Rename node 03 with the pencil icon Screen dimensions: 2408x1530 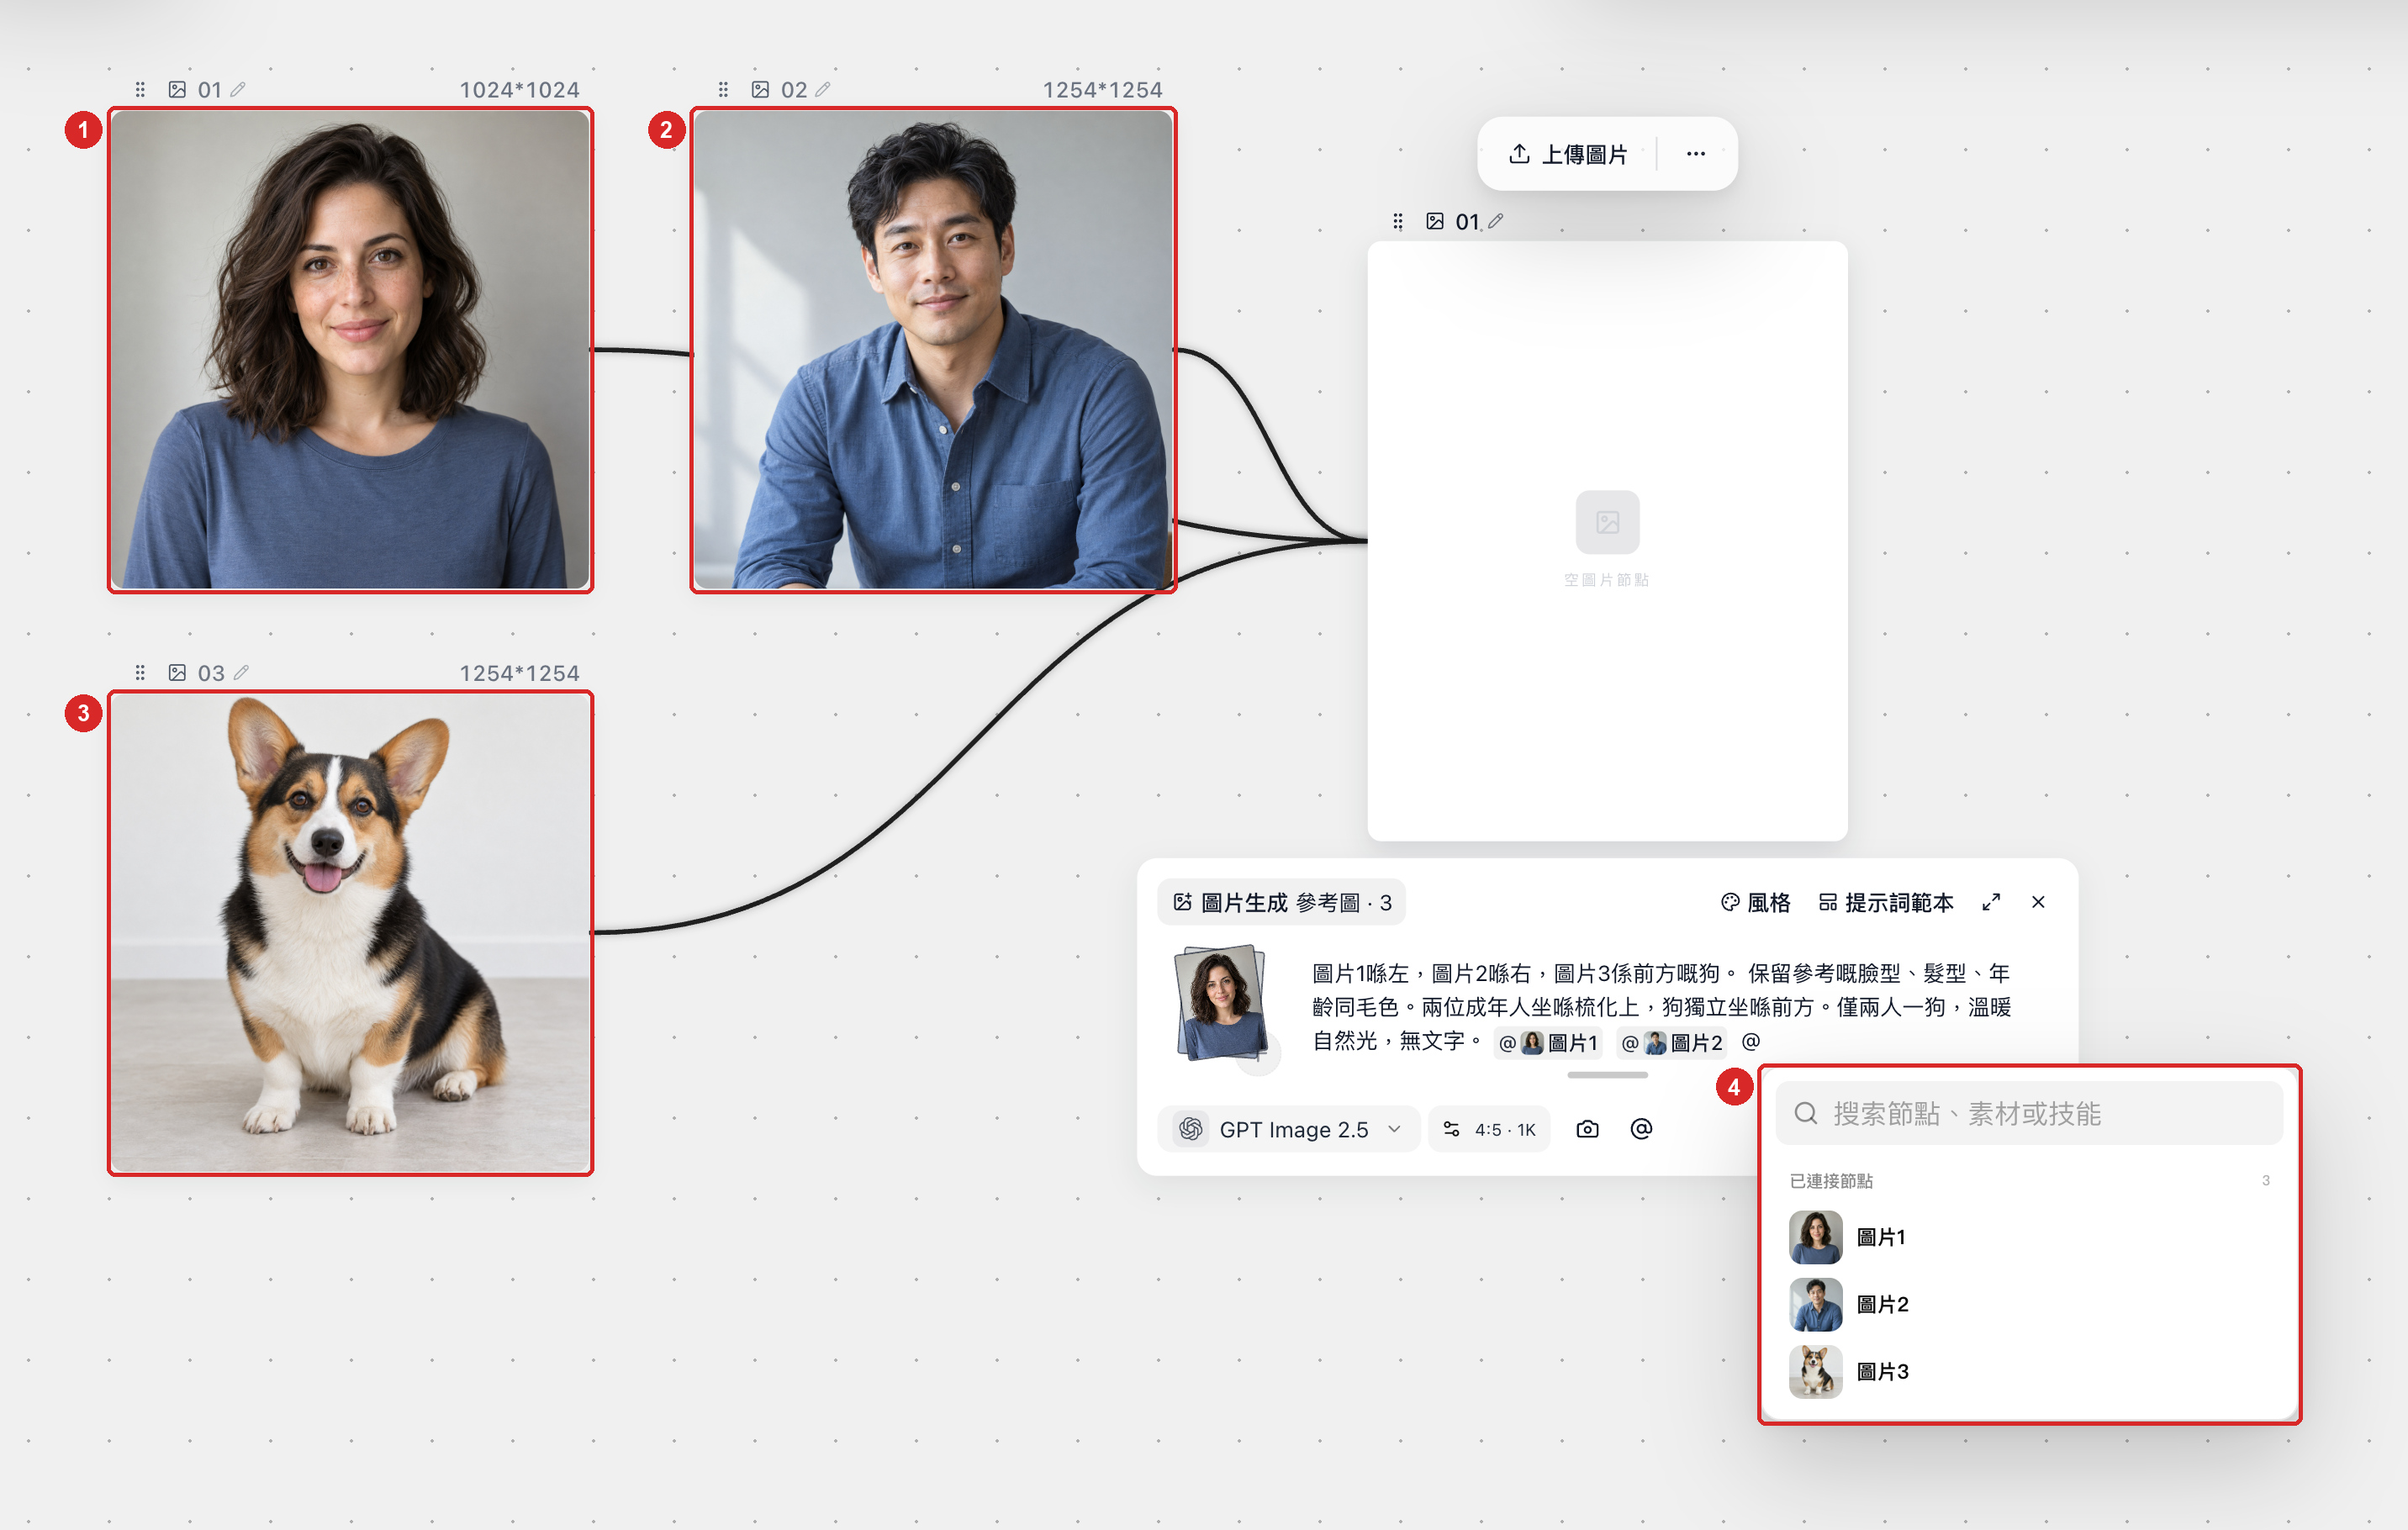(x=241, y=672)
